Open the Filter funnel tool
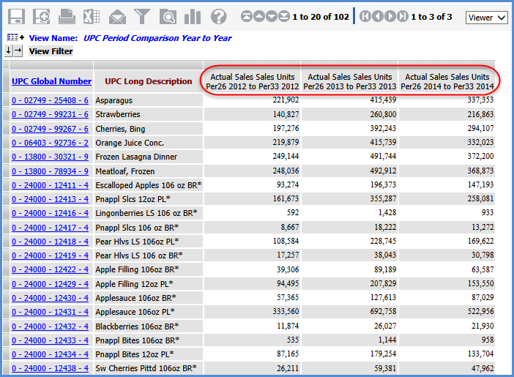 142,16
